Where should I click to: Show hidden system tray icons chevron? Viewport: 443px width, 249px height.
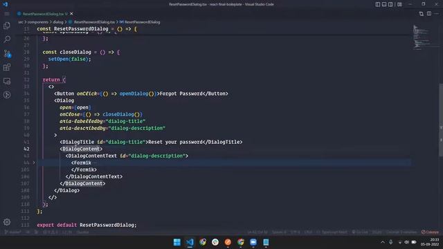click(383, 242)
